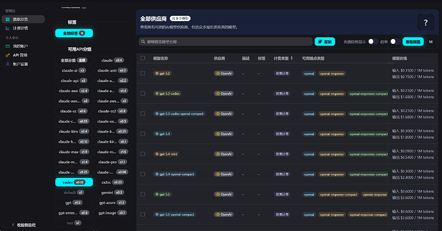Check the gpt-5.2 row checkbox
The height and width of the screenshot is (231, 442).
(143, 73)
